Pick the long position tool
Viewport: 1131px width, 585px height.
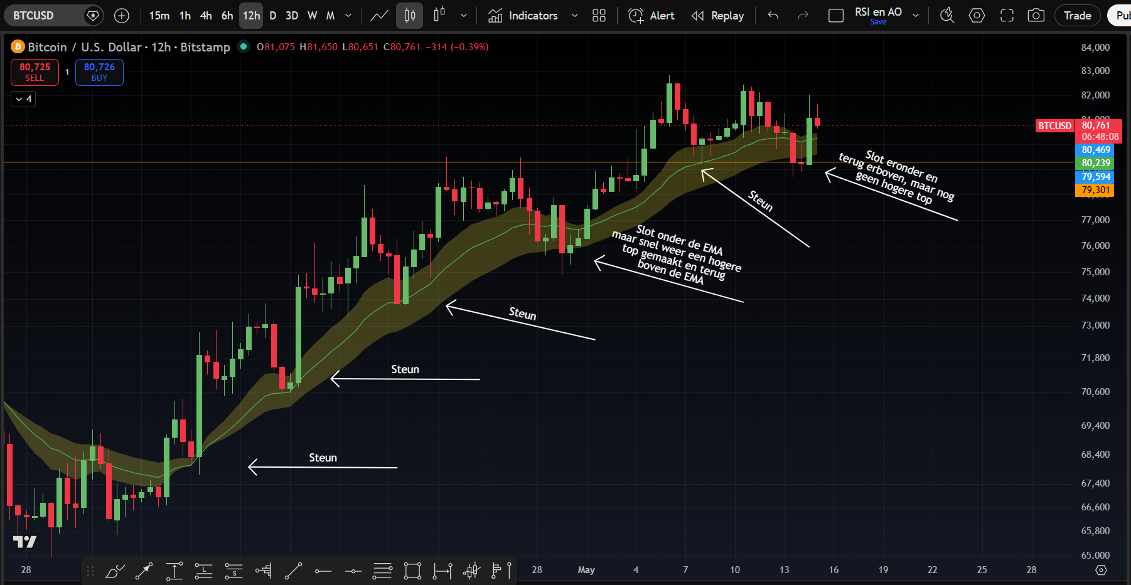click(204, 571)
